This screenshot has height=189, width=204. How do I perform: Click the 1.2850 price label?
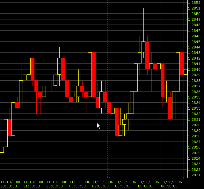point(194,14)
